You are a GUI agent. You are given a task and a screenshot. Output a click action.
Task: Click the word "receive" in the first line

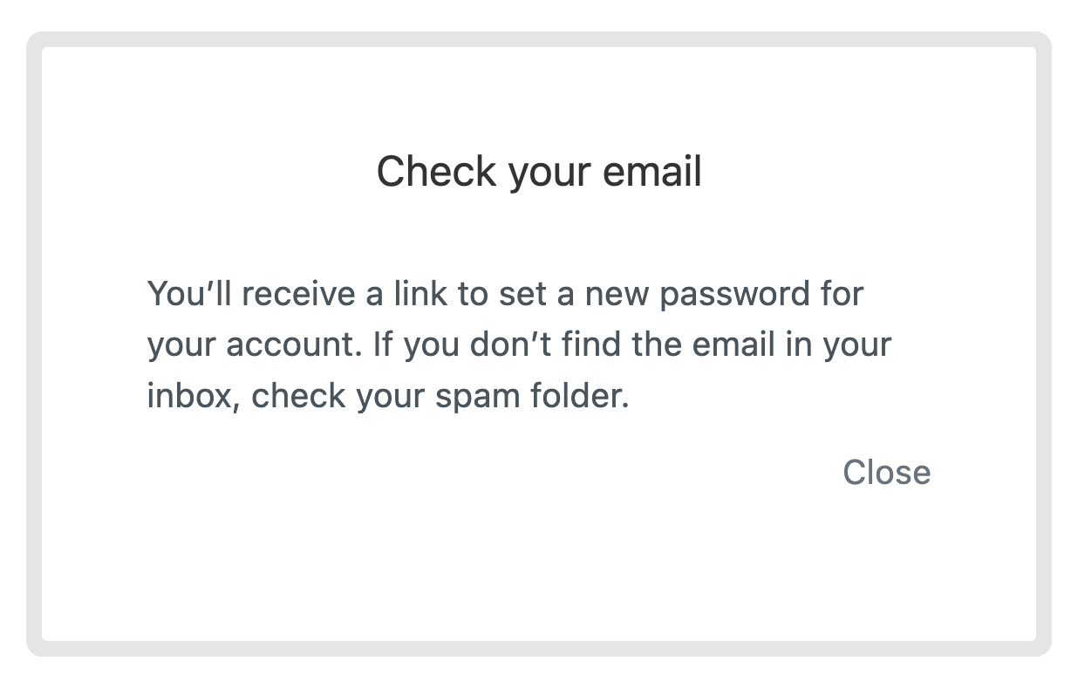click(x=298, y=294)
